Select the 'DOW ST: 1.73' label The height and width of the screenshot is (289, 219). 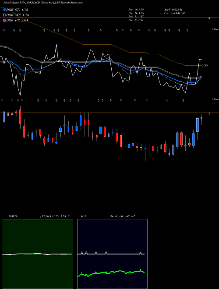point(17,10)
